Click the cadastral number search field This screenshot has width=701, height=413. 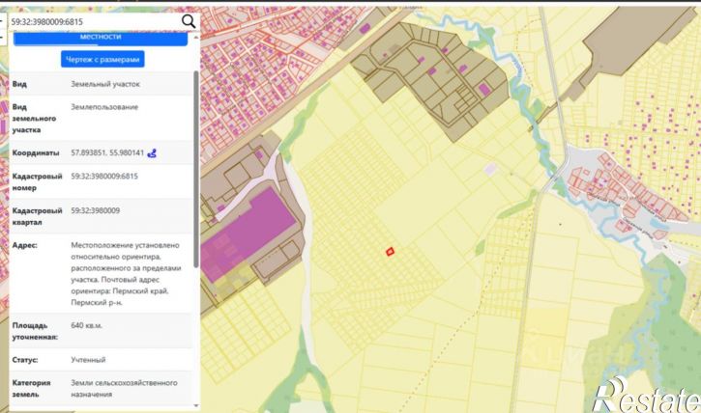coord(94,21)
